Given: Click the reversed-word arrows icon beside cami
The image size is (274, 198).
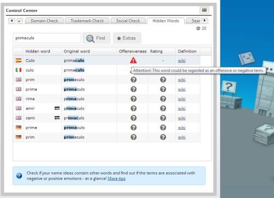Looking at the screenshot, I should [x=57, y=118].
